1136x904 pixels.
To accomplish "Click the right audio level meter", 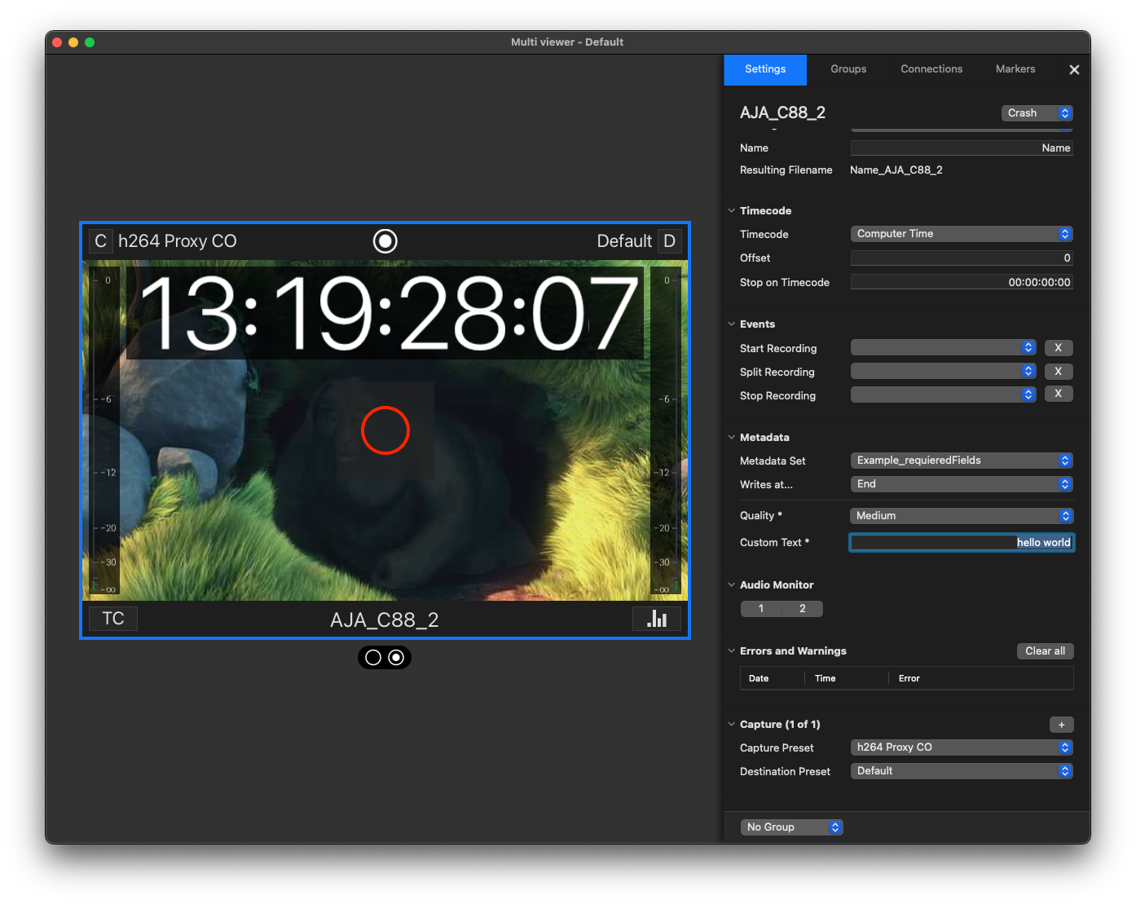I will pyautogui.click(x=666, y=431).
